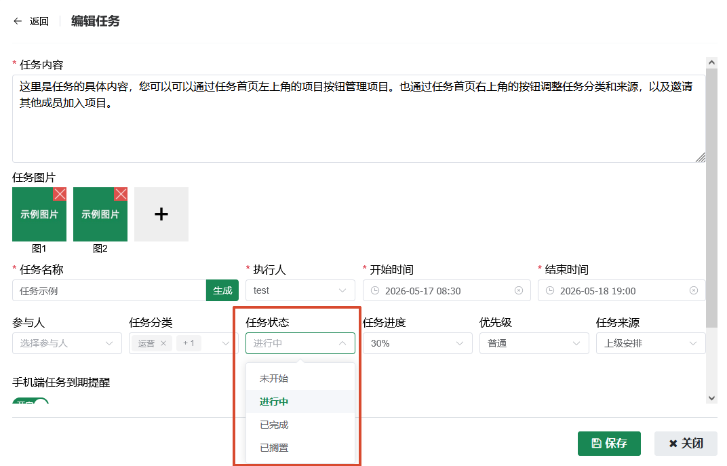This screenshot has width=727, height=466.
Task: Click the textarea resize handle corner
Action: (x=700, y=157)
